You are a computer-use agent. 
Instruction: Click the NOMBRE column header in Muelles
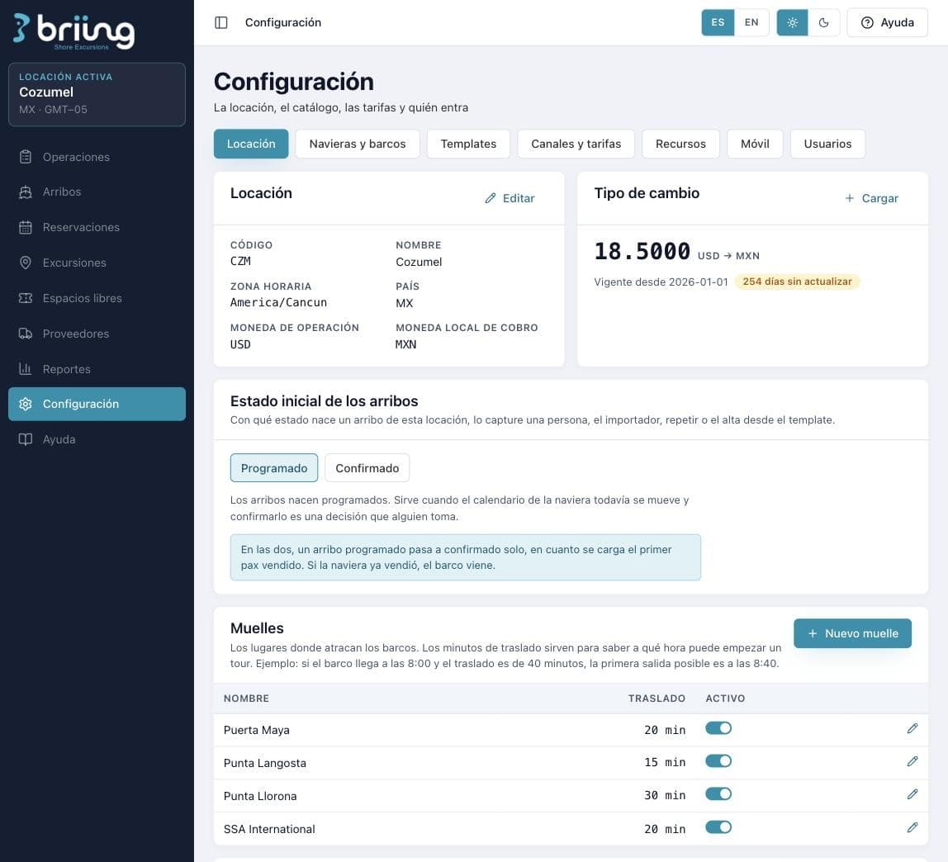[x=246, y=699]
